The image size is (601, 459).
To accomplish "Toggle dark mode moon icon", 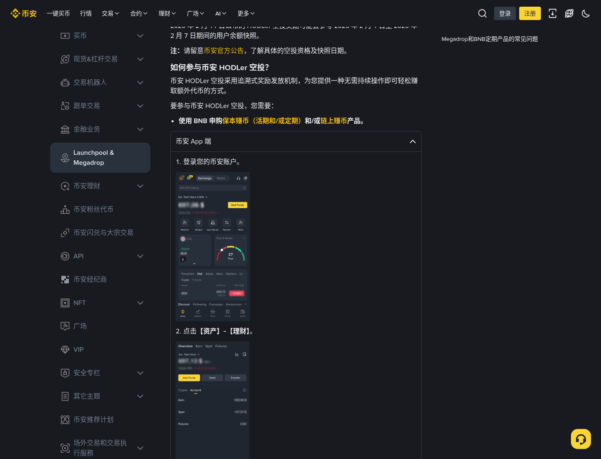I will pyautogui.click(x=586, y=13).
